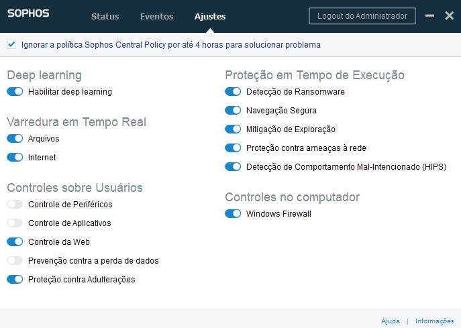Click the Mitigação de Exploração label
Screen dimensions: 461x328
click(291, 129)
